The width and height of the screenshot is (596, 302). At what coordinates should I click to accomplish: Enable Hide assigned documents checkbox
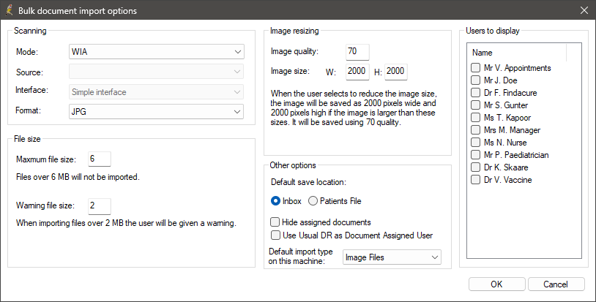(x=275, y=222)
